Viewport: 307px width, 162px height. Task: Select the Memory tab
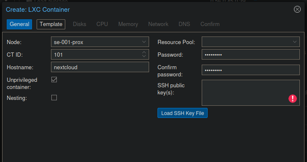click(x=128, y=24)
